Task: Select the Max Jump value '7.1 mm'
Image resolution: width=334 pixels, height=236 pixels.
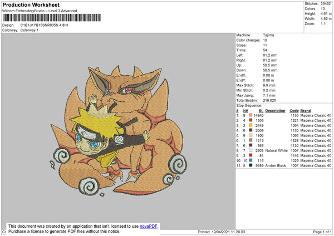Action: pos(269,95)
